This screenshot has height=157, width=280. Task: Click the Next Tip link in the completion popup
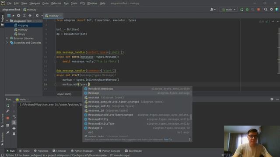pos(168,140)
